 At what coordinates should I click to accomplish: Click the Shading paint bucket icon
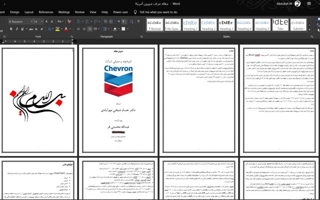[115, 29]
